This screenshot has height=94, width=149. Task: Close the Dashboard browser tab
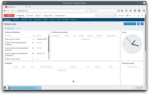pos(26,7)
